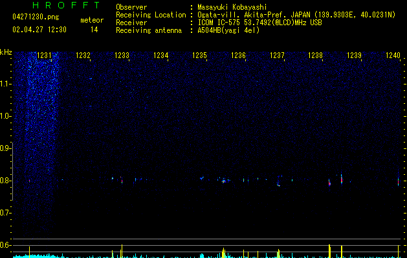The width and height of the screenshot is (407, 258).
Task: Click the 'Observer' field label
Action: (131, 7)
